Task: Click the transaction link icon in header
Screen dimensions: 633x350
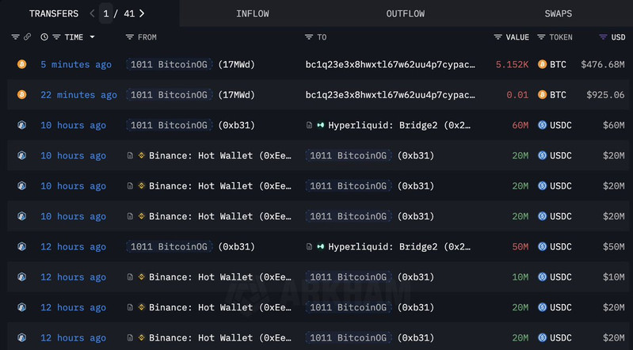Action: tap(27, 37)
